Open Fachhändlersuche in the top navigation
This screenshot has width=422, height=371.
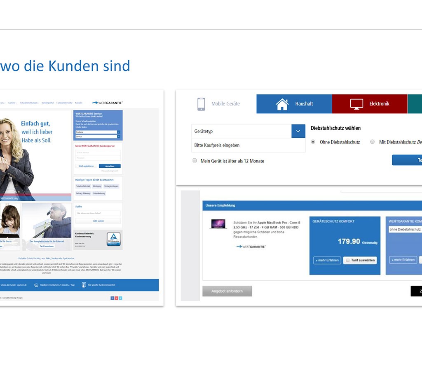[64, 103]
